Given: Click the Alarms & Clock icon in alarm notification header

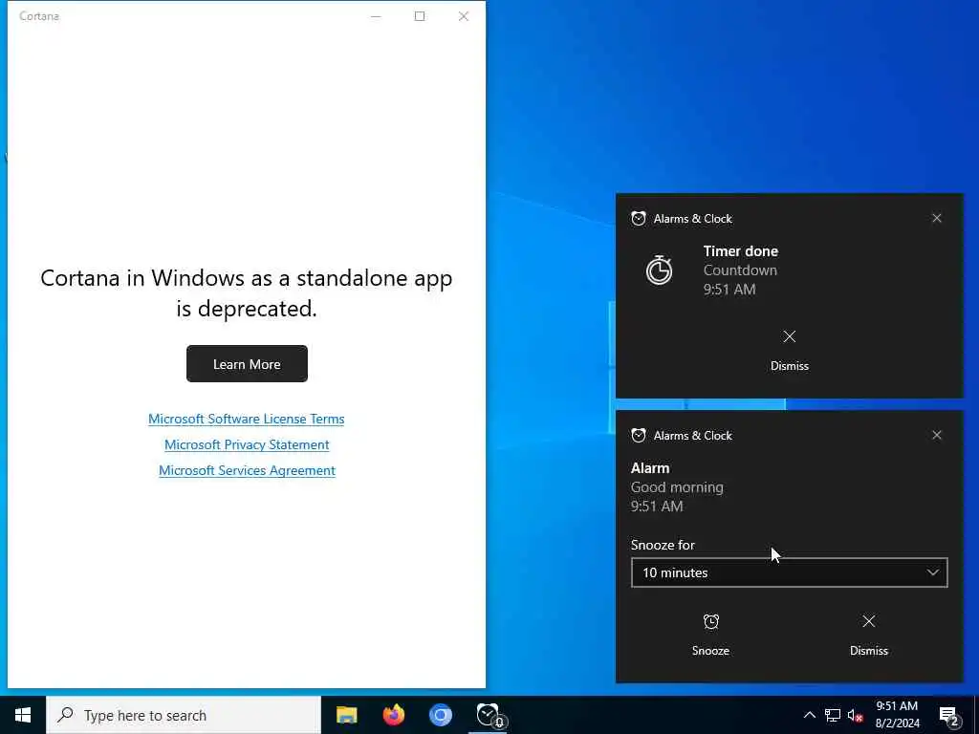Looking at the screenshot, I should coord(638,436).
